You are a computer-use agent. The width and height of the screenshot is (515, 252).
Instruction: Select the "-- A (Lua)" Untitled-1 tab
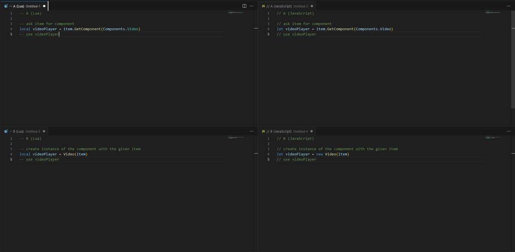pyautogui.click(x=24, y=6)
